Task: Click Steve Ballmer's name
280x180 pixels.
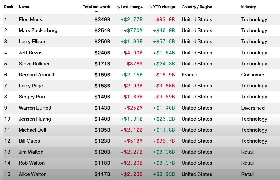Action: pos(34,64)
